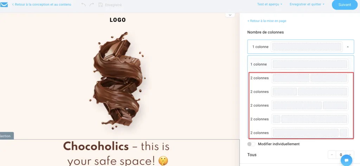Increase the Tous value with the plus button
This screenshot has width=360, height=166.
(x=350, y=155)
